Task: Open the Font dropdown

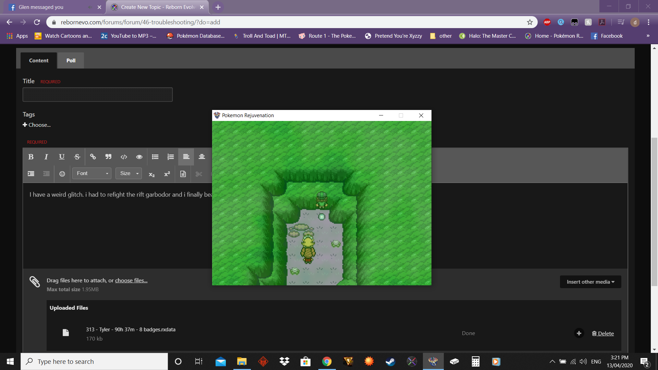Action: (x=92, y=173)
